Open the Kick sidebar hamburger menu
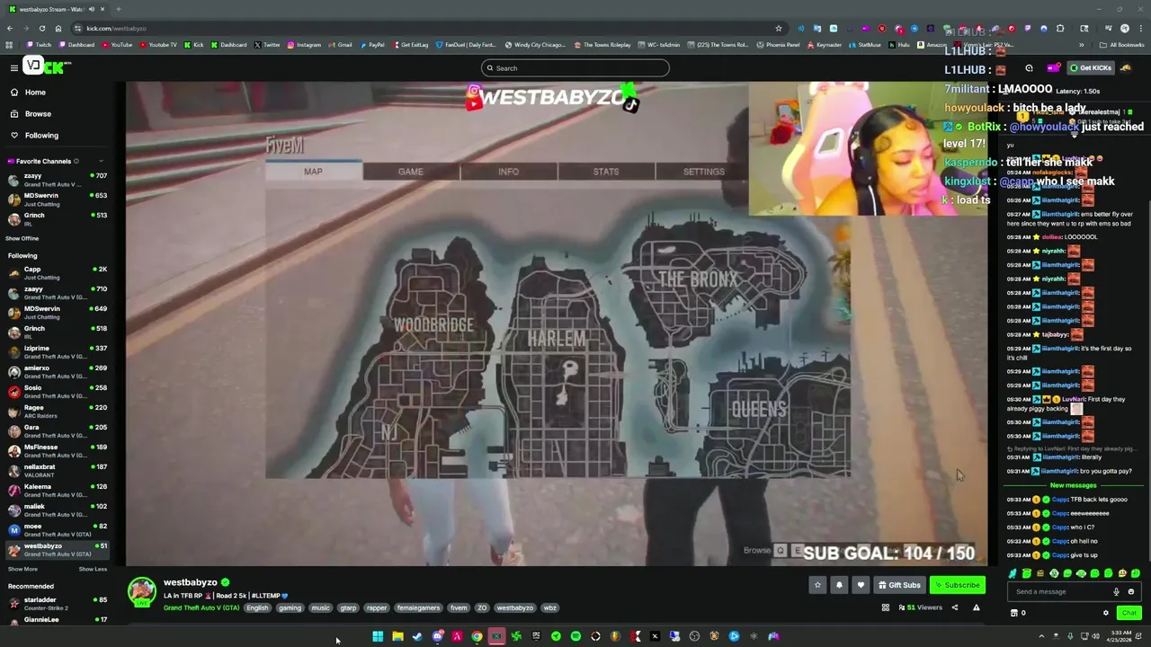Viewport: 1151px width, 647px height. click(13, 67)
